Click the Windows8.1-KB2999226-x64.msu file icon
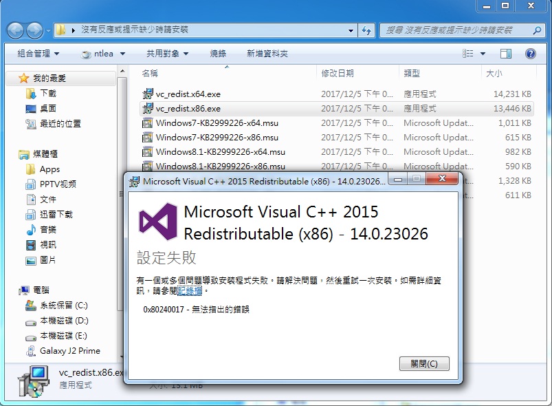 (x=148, y=151)
